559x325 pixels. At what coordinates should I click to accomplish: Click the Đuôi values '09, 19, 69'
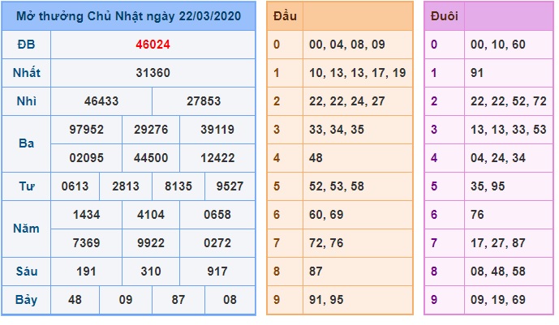click(x=498, y=300)
